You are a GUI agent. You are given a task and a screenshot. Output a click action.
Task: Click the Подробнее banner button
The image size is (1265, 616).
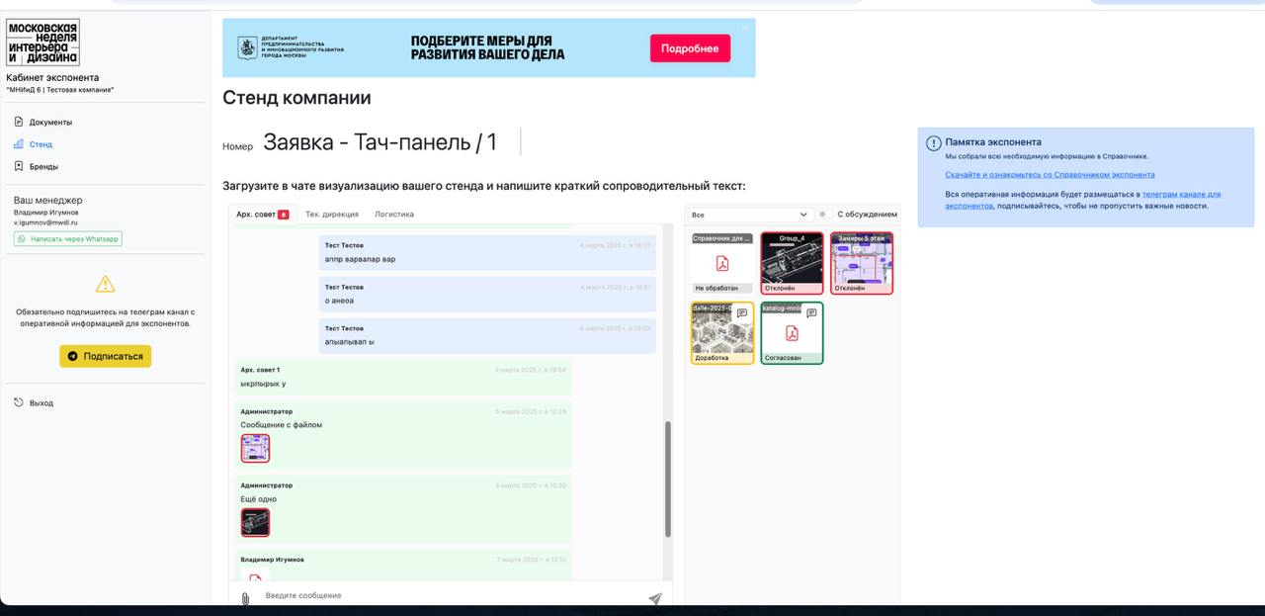click(690, 48)
